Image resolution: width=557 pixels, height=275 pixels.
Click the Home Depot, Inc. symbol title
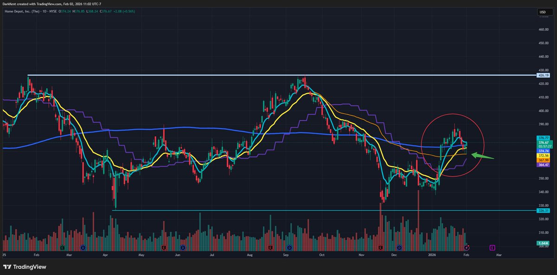pos(21,11)
